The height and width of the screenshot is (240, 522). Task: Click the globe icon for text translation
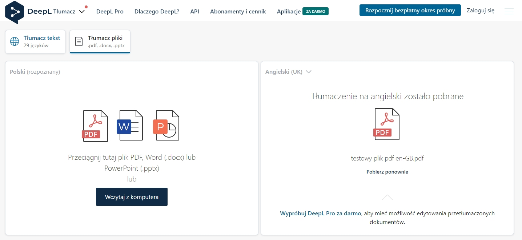15,41
